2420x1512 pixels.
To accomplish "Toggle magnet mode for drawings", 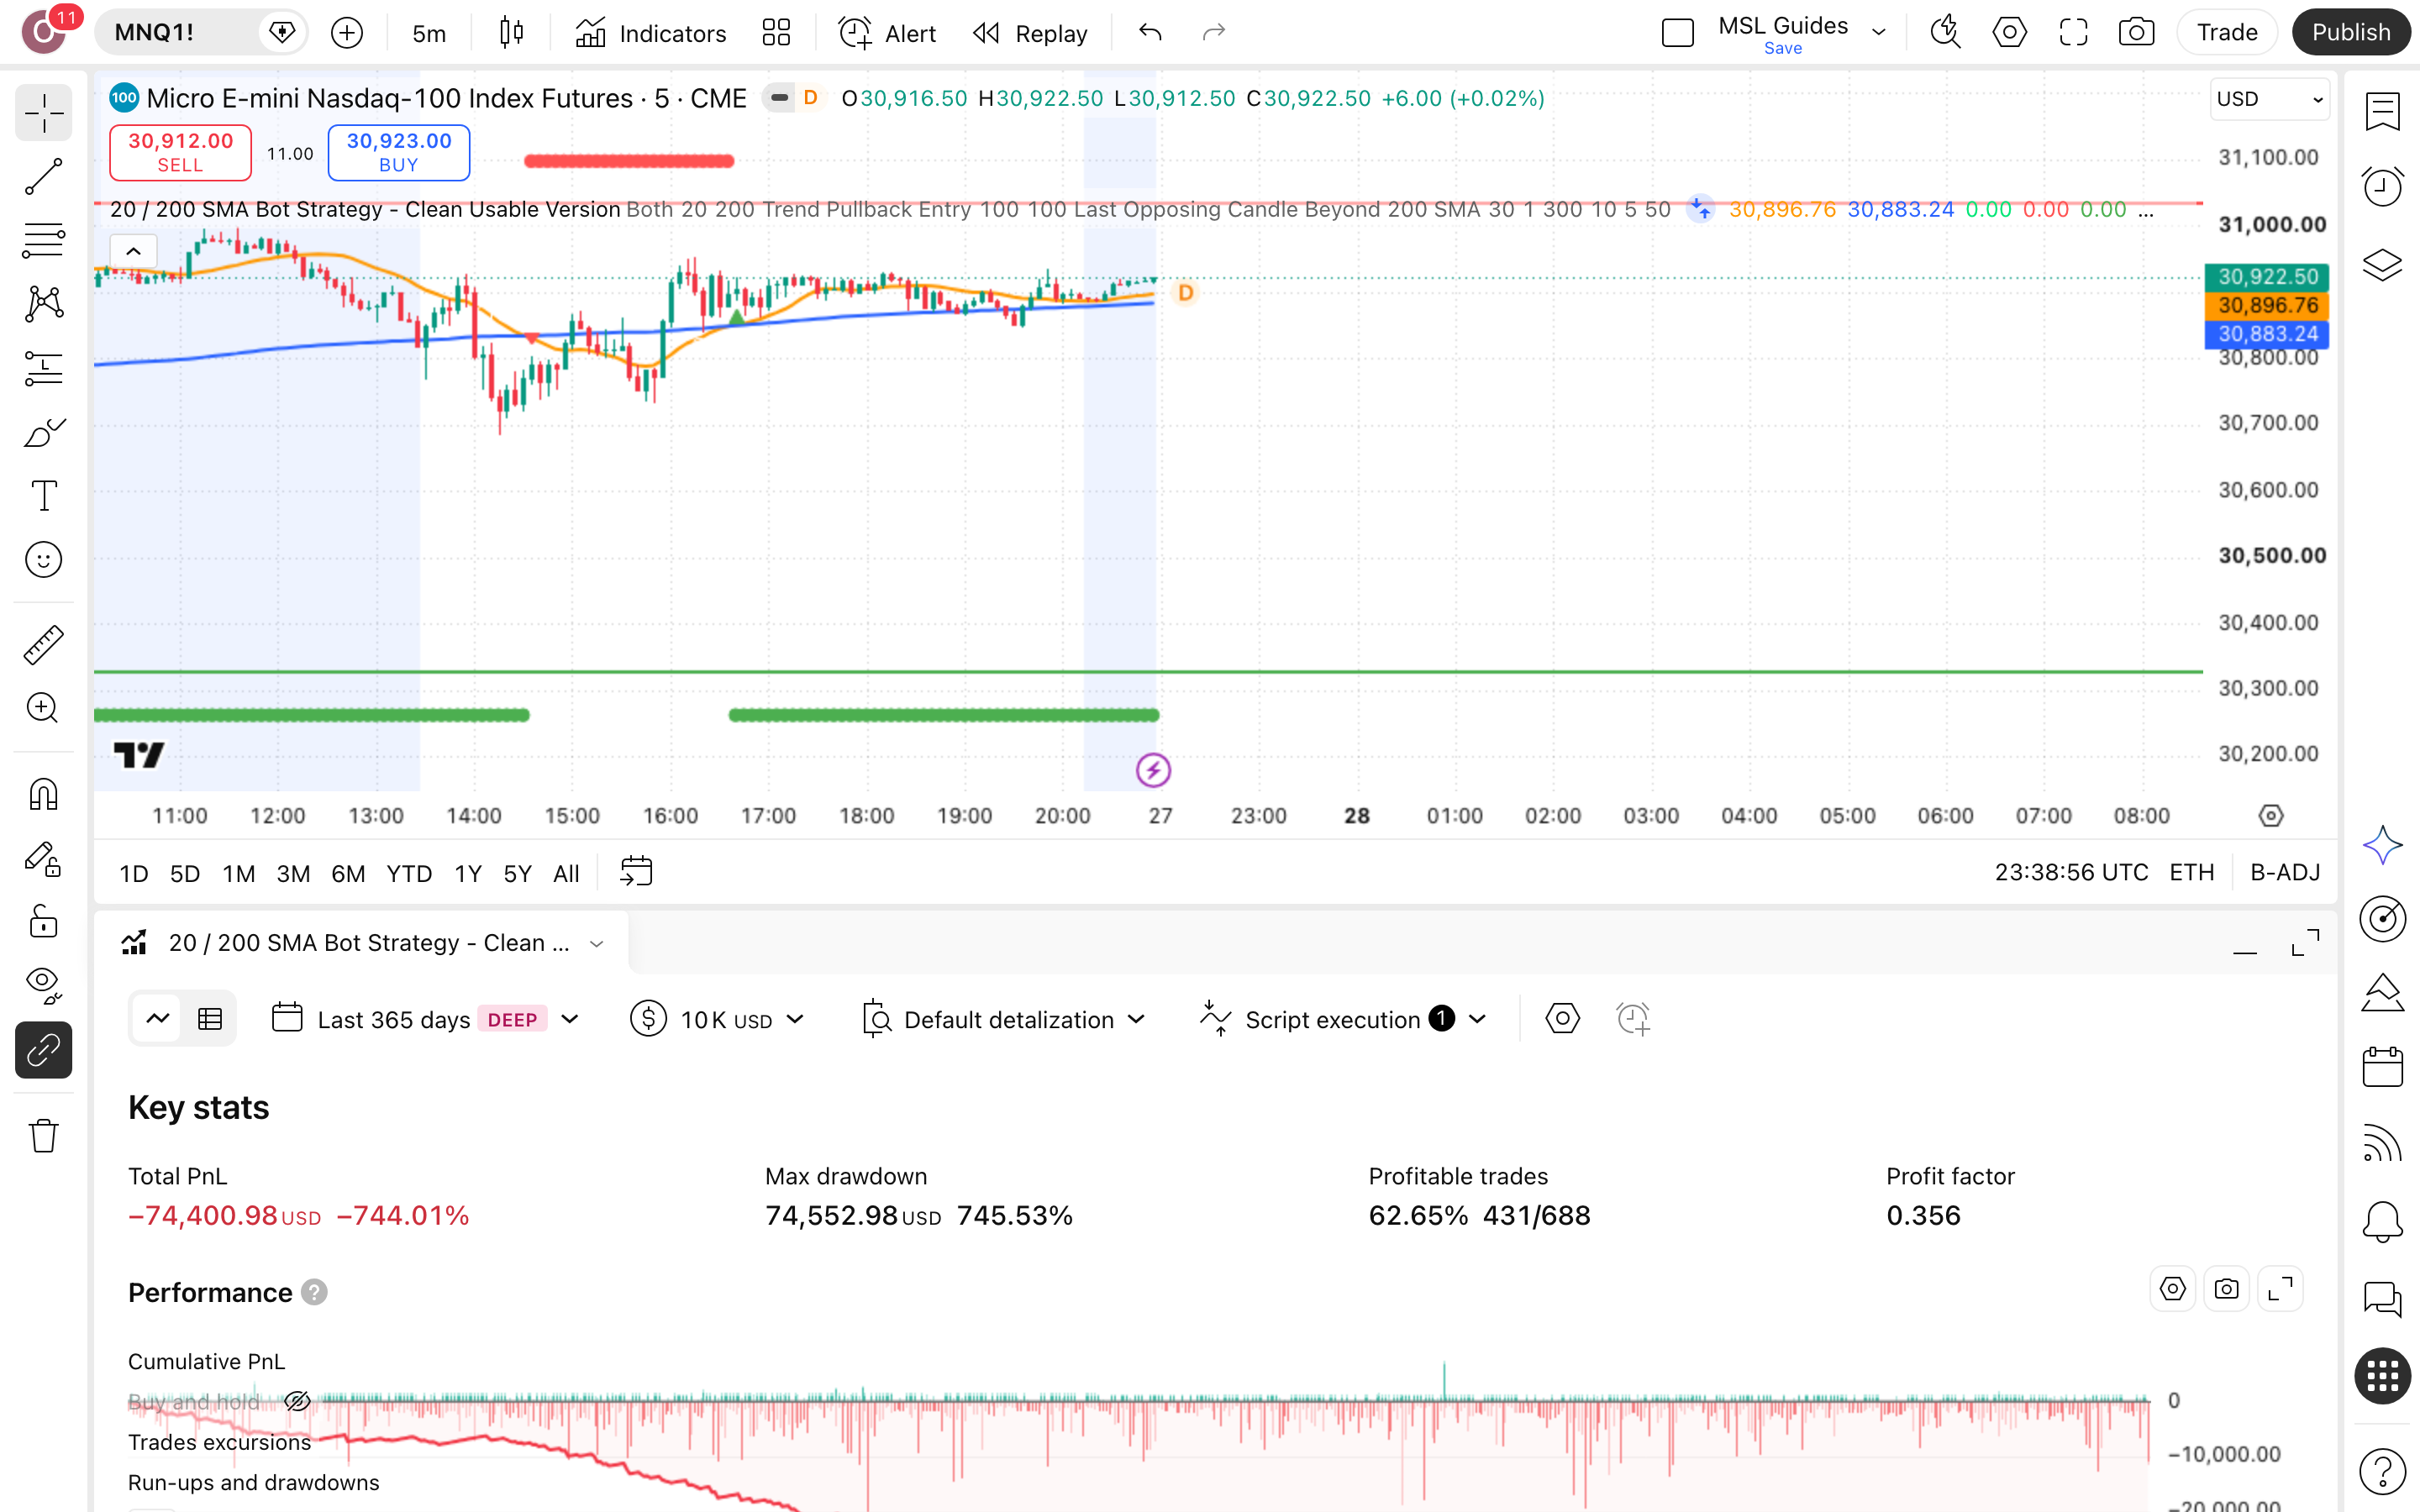I will click(43, 795).
